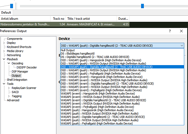Open the DSP Manager page

(20, 72)
